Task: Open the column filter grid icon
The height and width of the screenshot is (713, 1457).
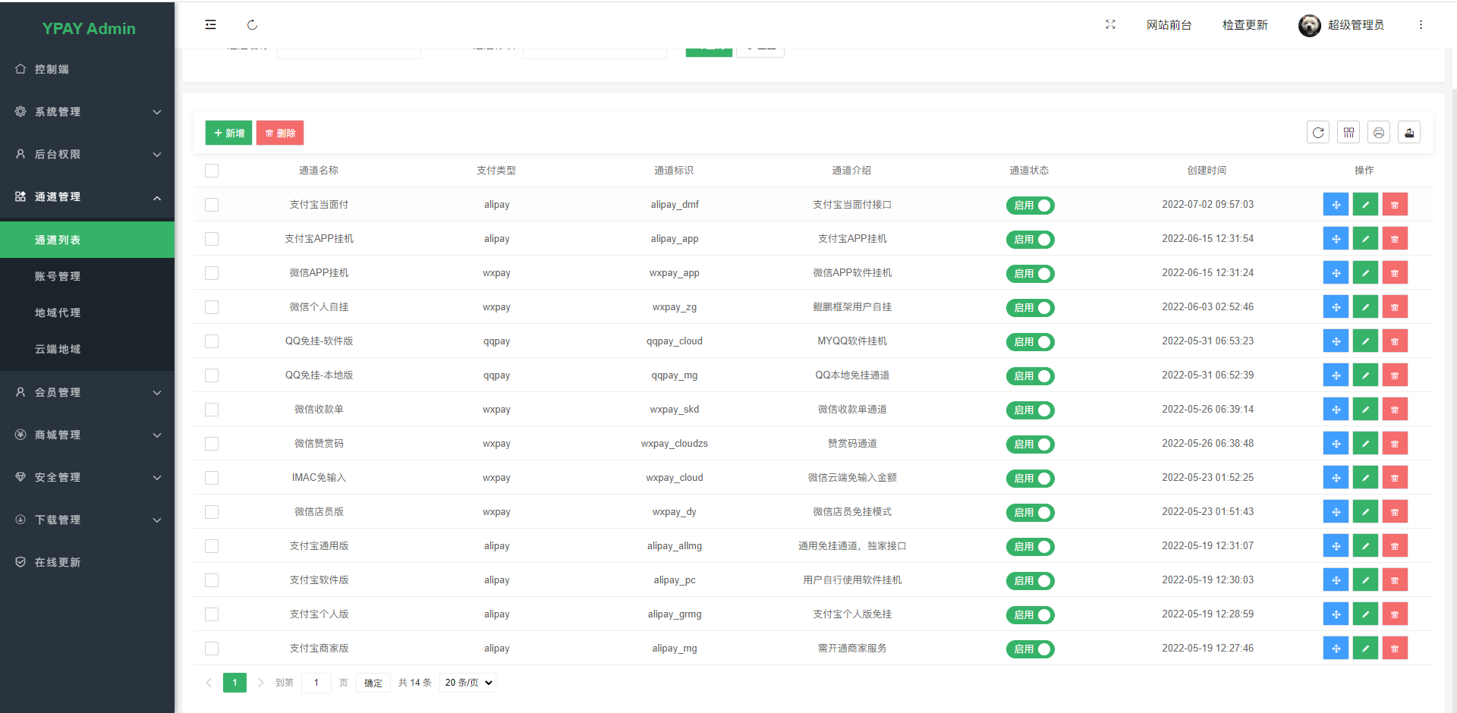Action: pos(1348,133)
